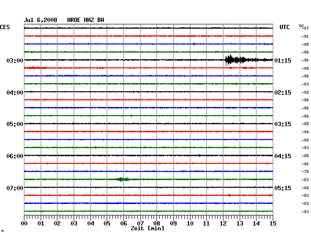Click the "06:00" local time label
Image resolution: width=311 pixels, height=236 pixels.
point(15,156)
